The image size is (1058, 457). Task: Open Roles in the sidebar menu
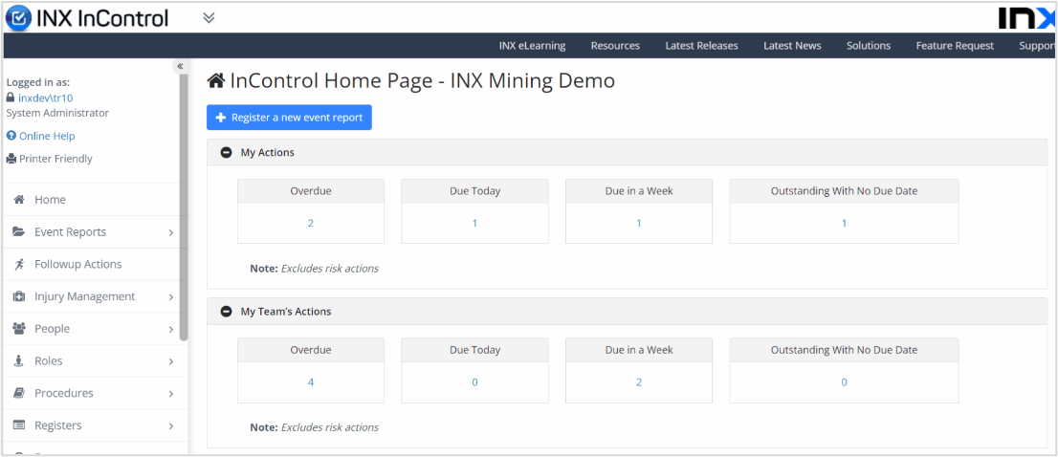click(49, 361)
